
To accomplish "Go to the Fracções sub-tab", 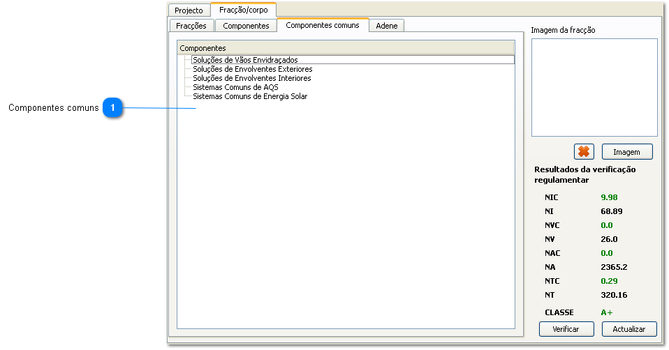I will 191,26.
